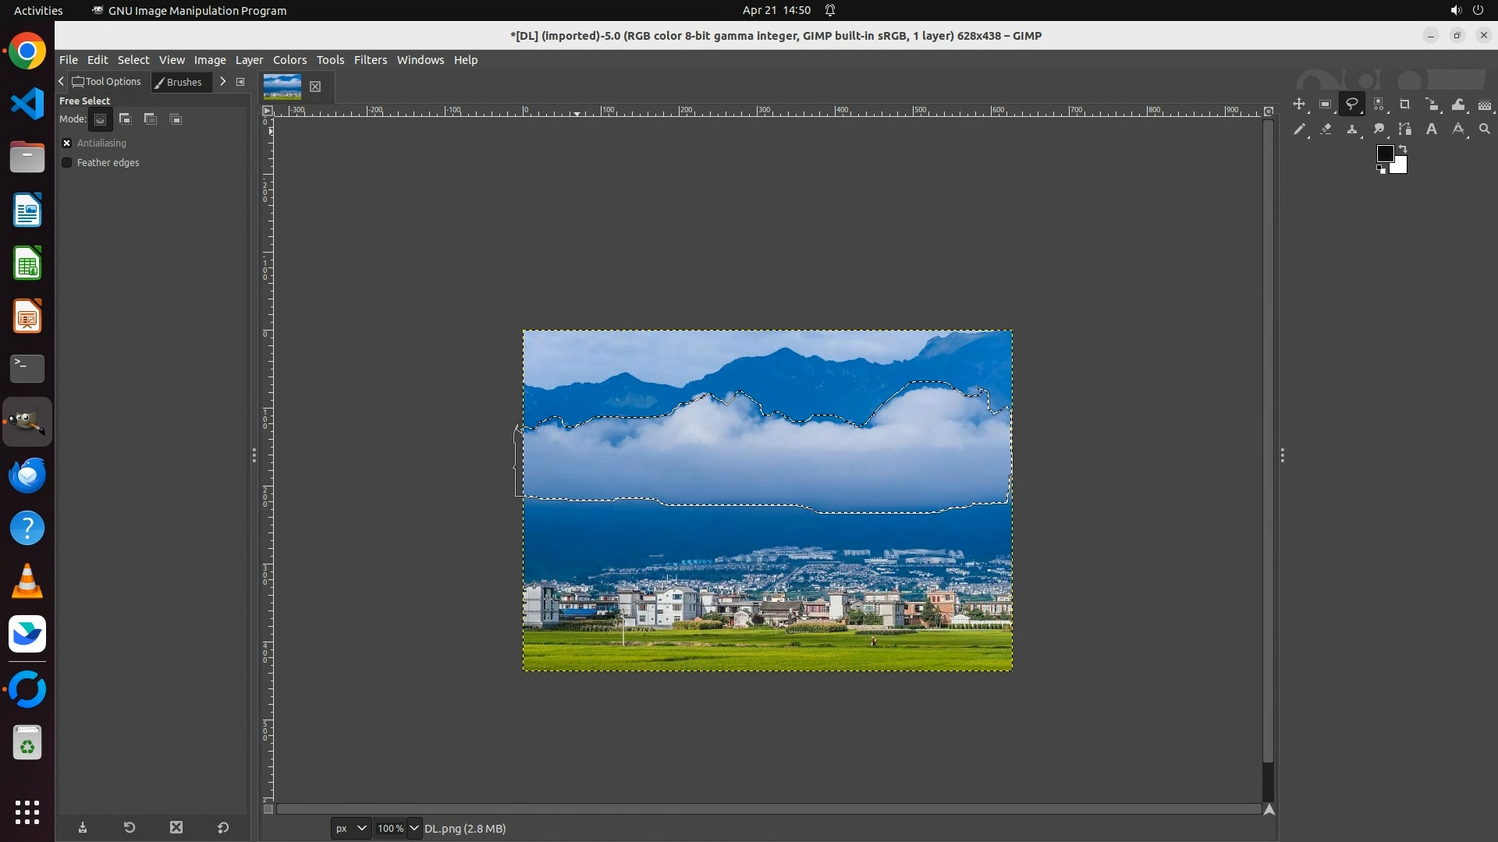
Task: Enable the Feather edges option
Action: (x=67, y=163)
